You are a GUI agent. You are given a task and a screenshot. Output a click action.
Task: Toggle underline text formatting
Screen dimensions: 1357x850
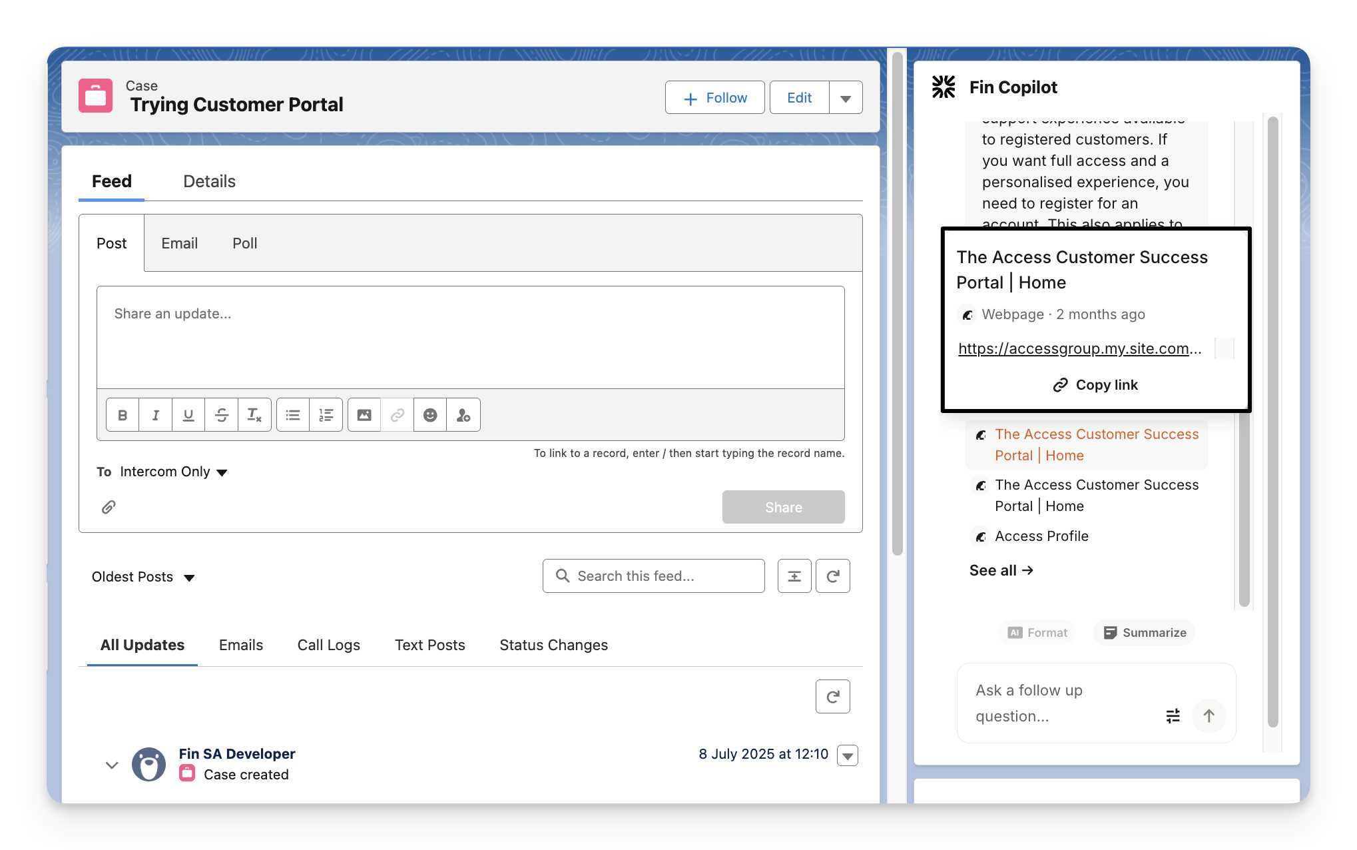click(188, 415)
